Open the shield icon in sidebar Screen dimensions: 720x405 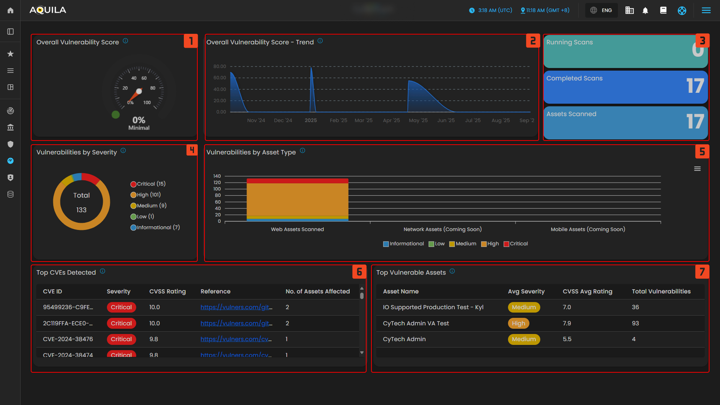[11, 144]
